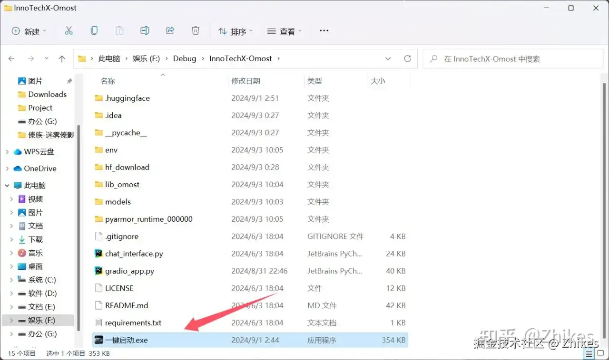
Task: Click the Copy icon in toolbar
Action: (94, 31)
